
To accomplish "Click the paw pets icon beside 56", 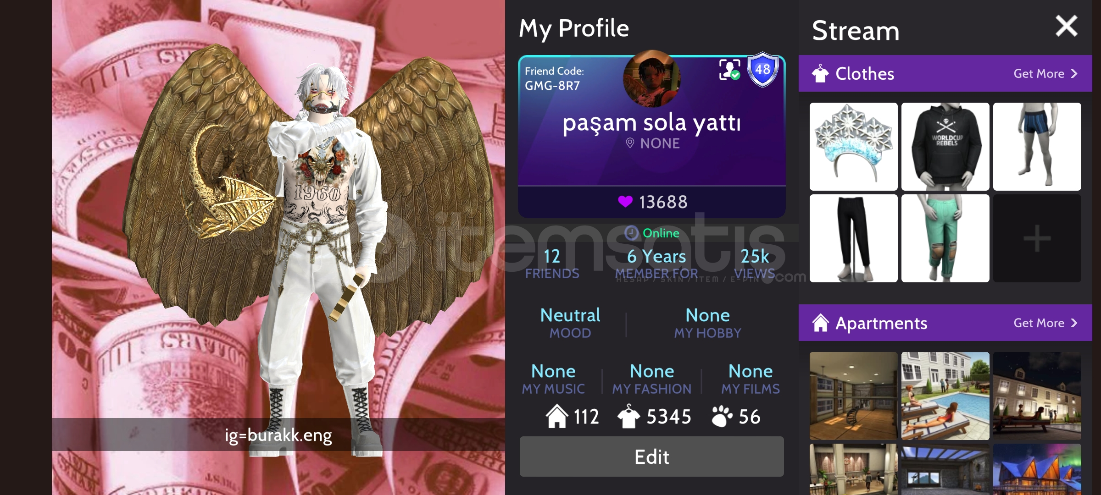I will (x=722, y=416).
